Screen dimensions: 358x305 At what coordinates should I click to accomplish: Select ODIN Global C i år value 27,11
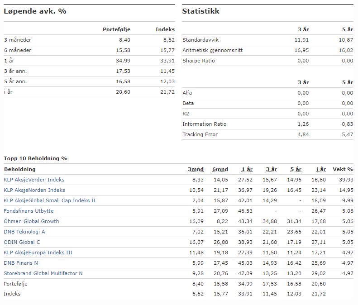click(x=319, y=242)
